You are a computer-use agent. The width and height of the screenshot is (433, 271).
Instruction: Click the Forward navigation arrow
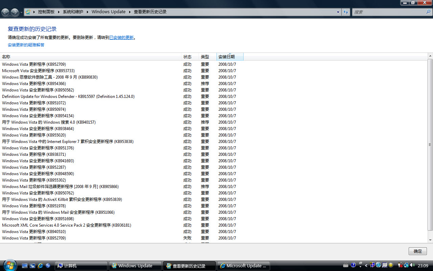(15, 12)
